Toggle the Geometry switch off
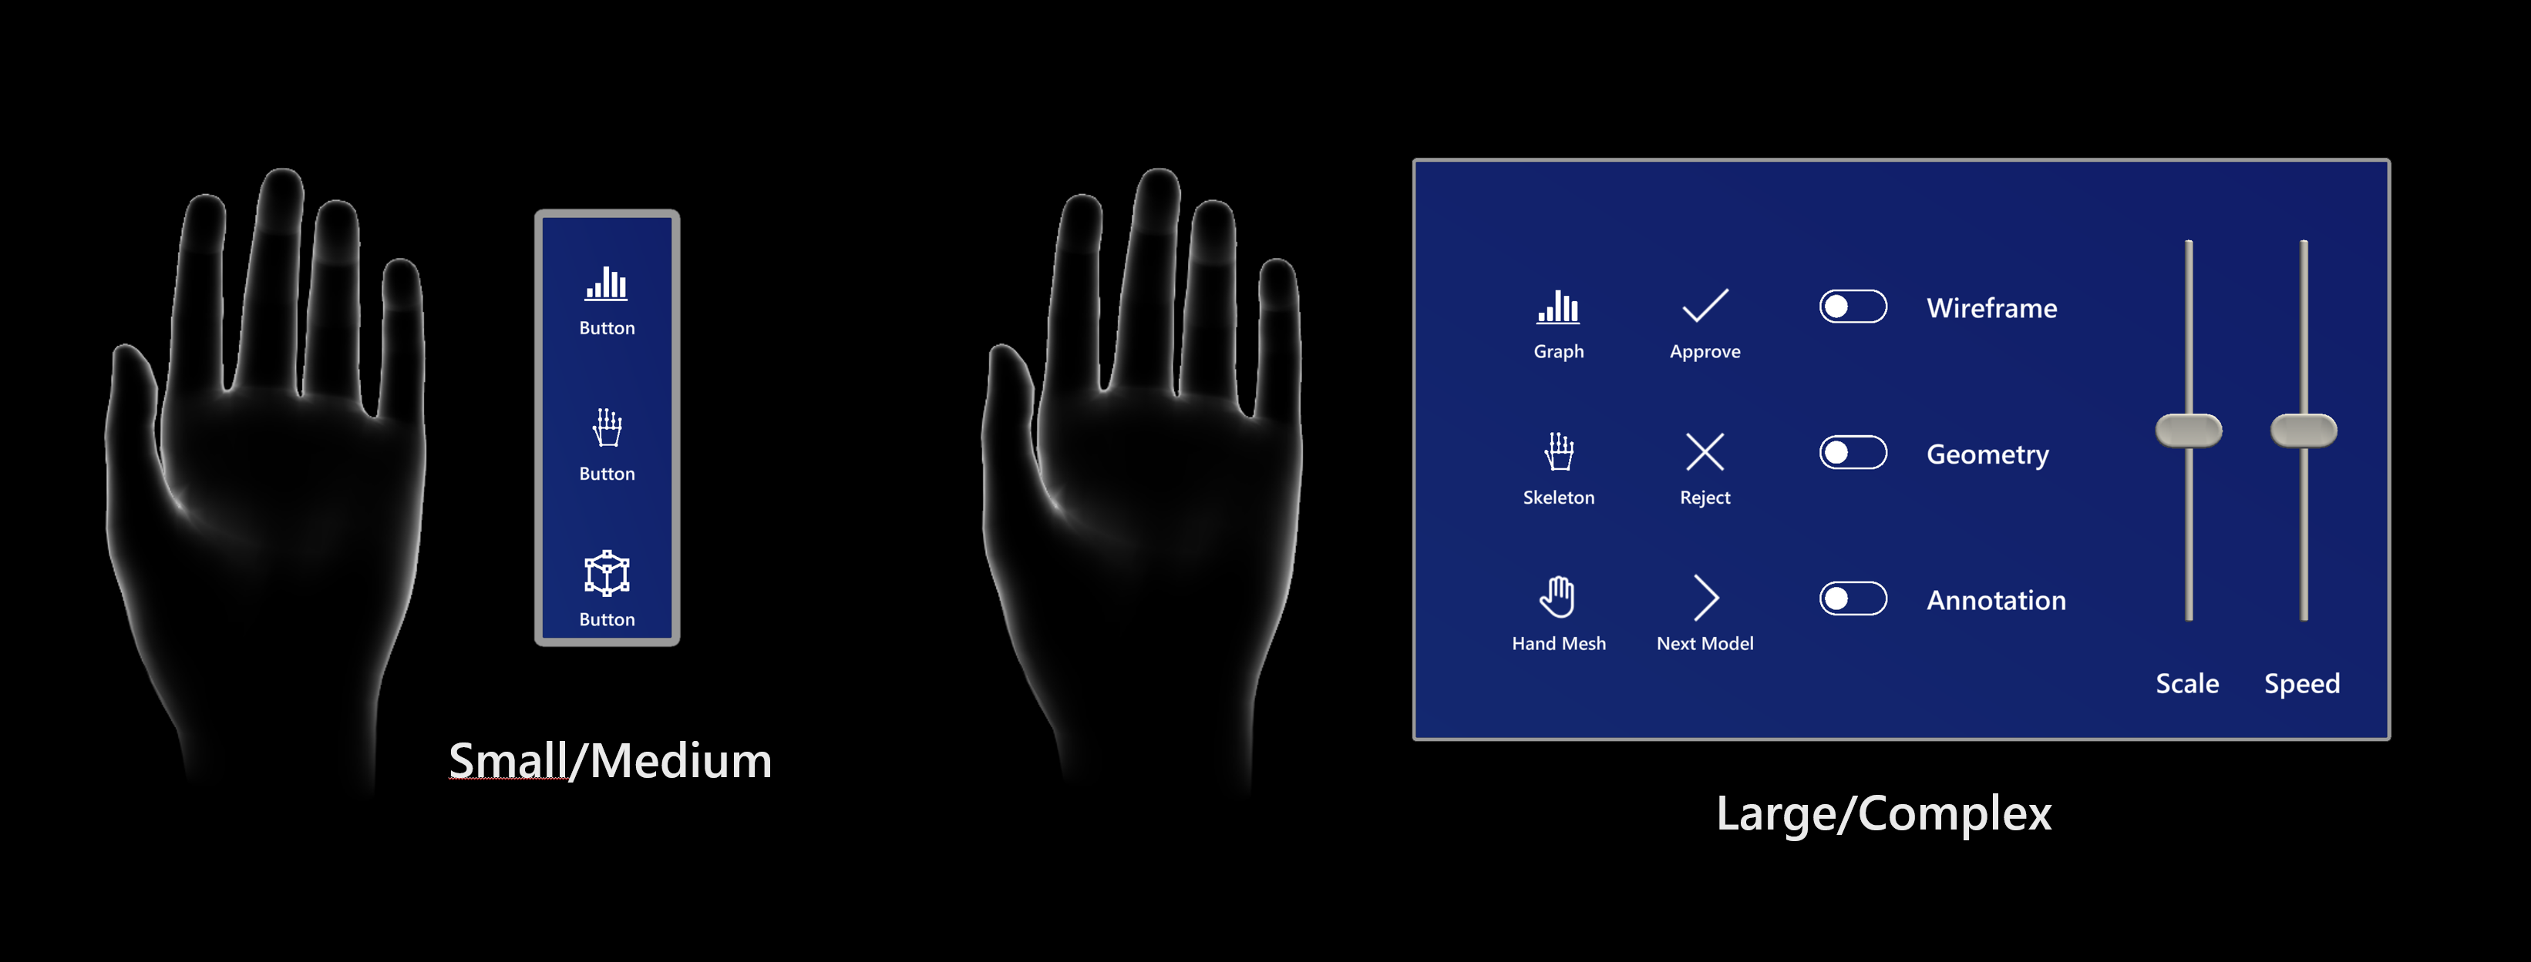 coord(1852,450)
